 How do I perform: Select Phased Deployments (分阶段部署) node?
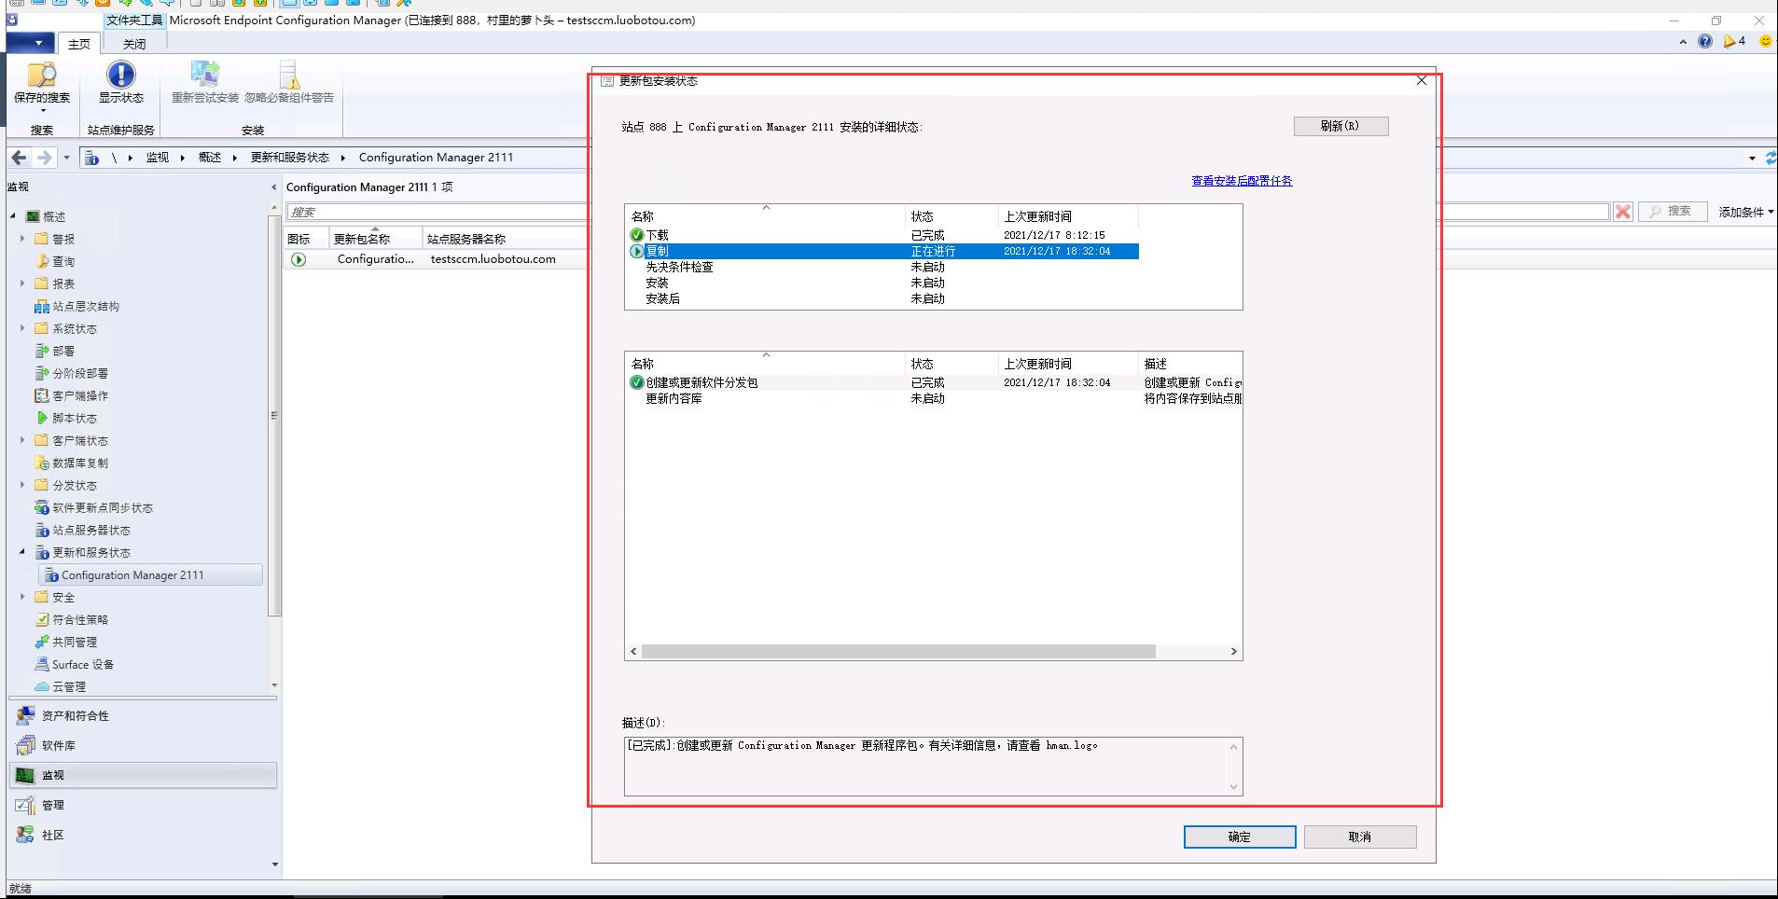tap(72, 373)
